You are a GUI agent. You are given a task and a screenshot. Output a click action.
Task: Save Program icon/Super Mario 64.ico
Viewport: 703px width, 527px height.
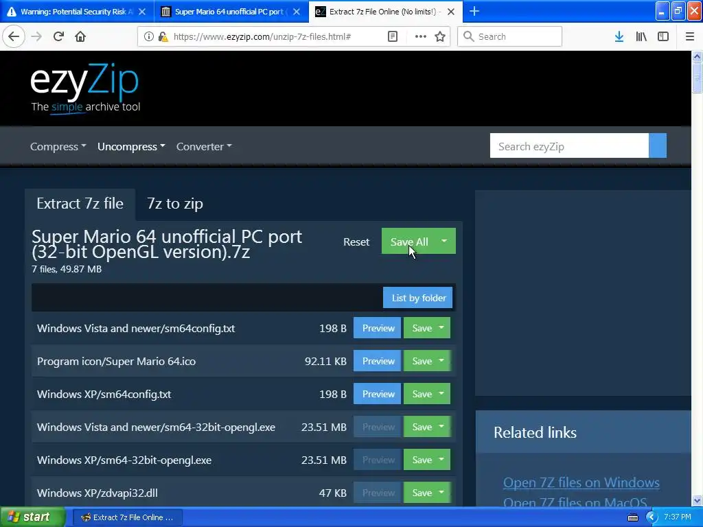point(421,361)
